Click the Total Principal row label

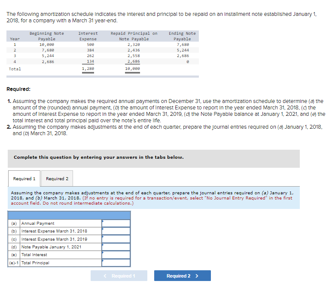35,263
